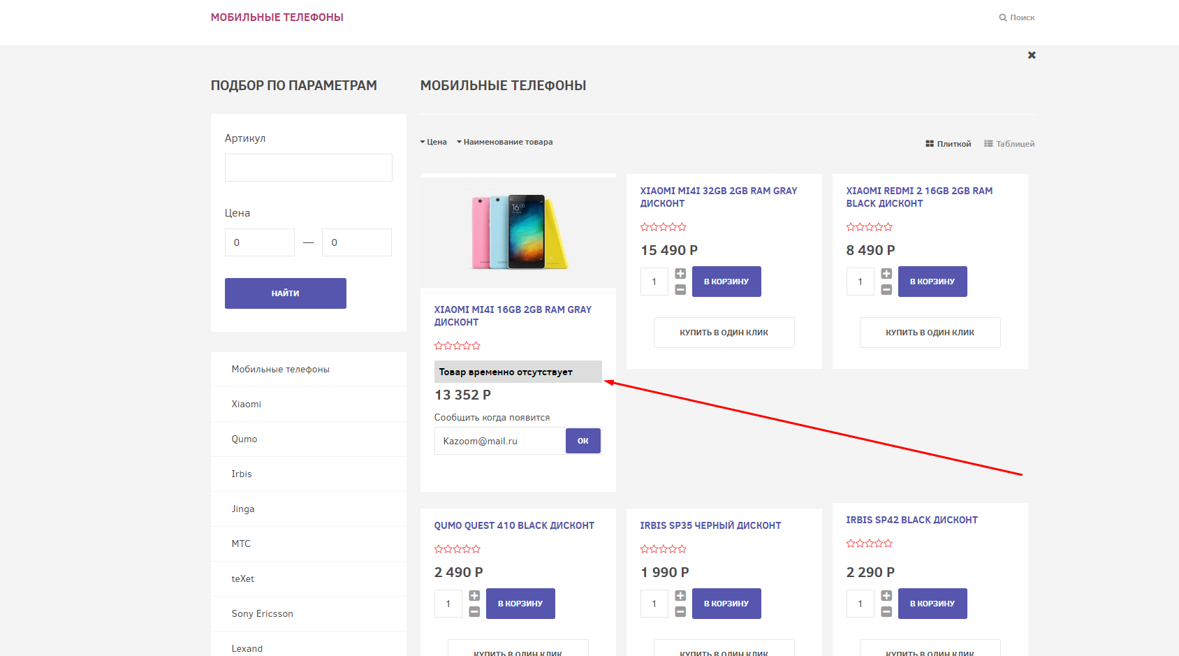Image resolution: width=1179 pixels, height=656 pixels.
Task: Click quantity field for Qumo Quest 410
Action: 448,604
